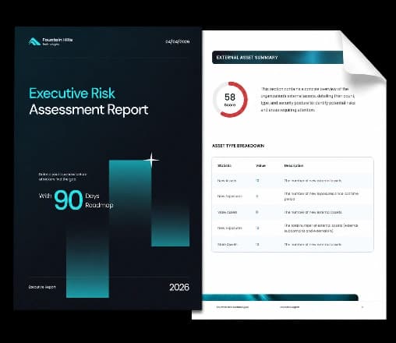Click the "Value" column header in the table
This screenshot has height=343, width=396.
tap(260, 165)
